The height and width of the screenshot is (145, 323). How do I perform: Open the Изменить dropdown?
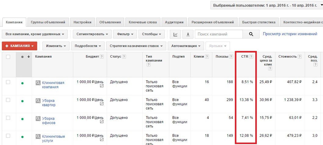point(56,46)
